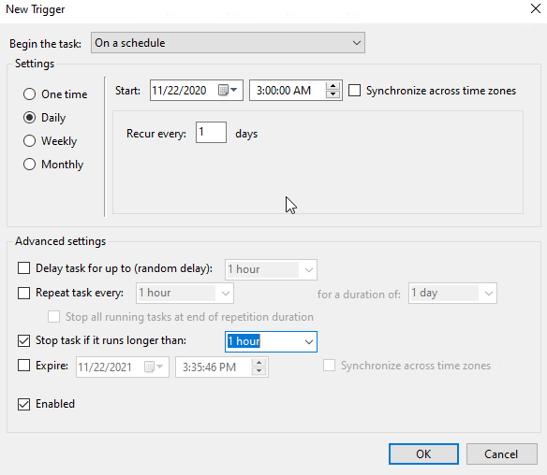Enable Synchronize across time zones for Start

point(355,91)
